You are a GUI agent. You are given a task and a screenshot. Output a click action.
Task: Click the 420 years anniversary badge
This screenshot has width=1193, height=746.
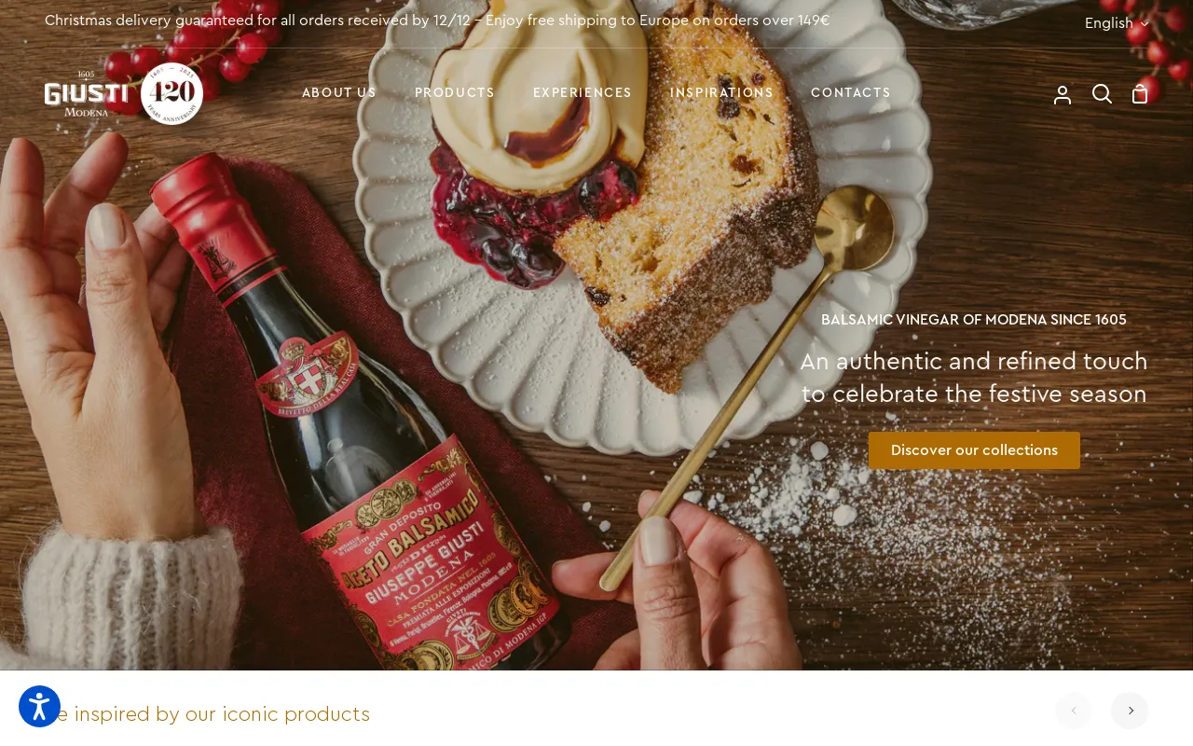[172, 93]
